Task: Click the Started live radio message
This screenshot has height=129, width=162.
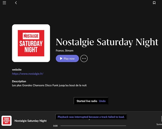Action: (87, 101)
